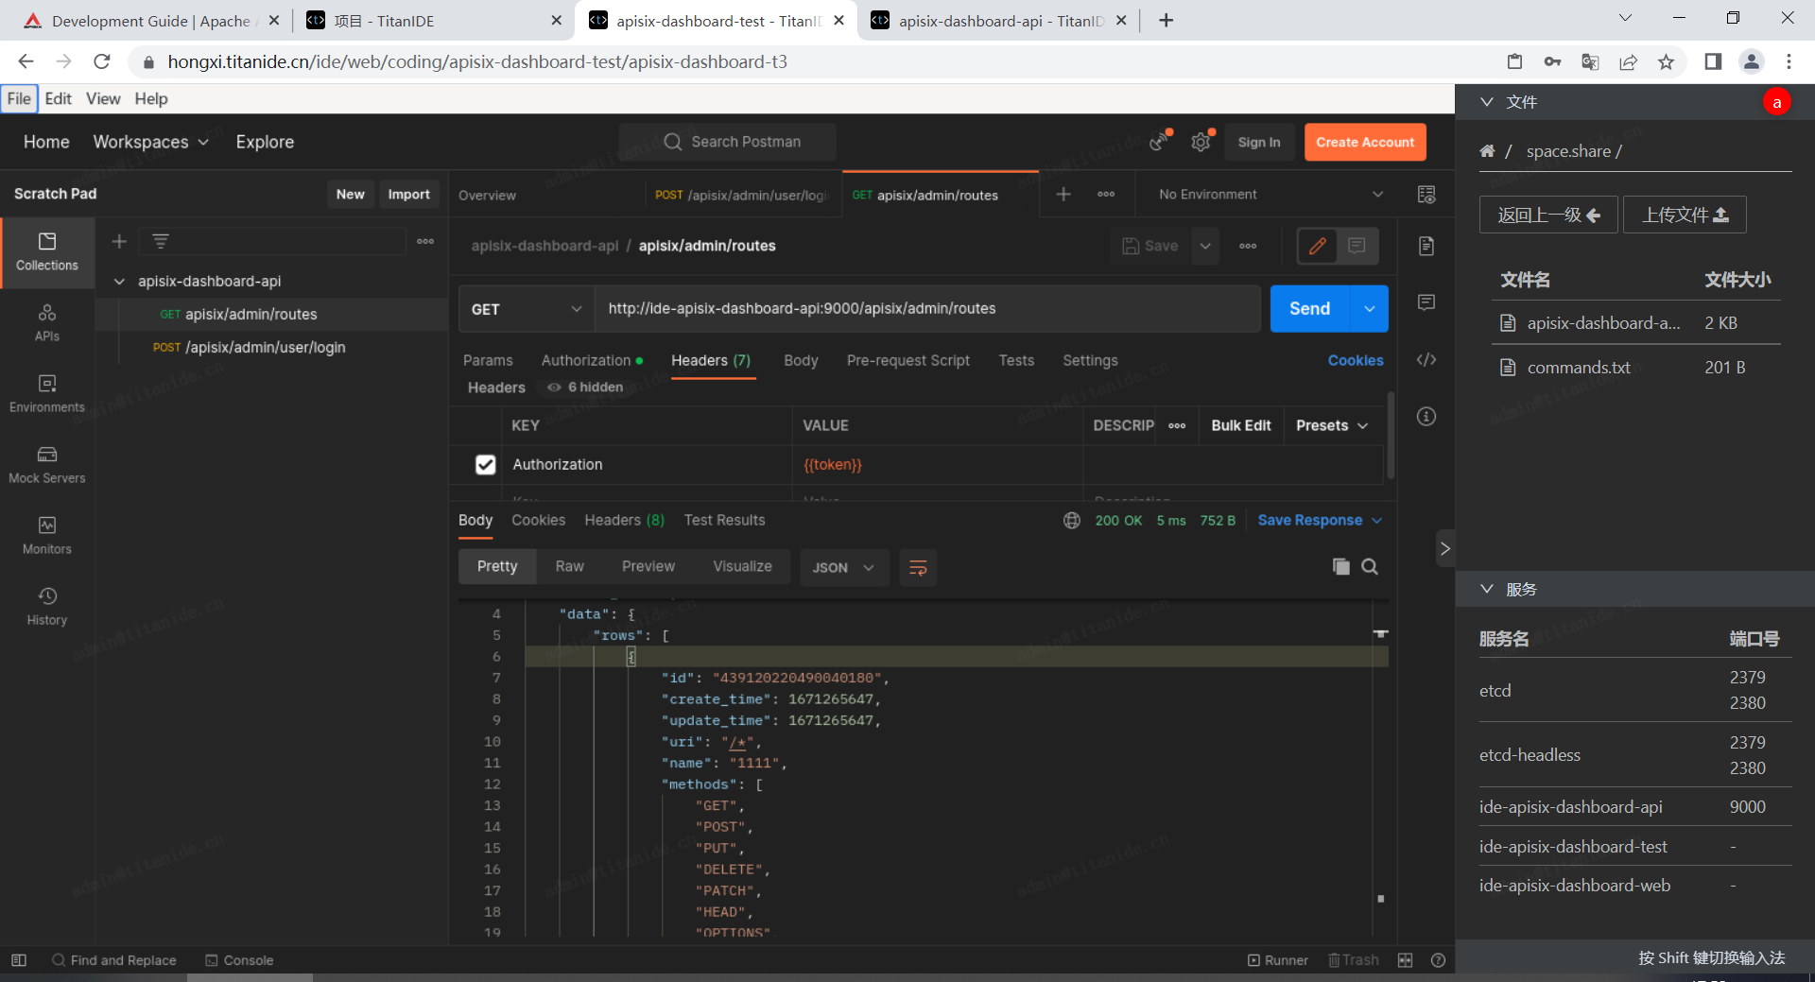The width and height of the screenshot is (1815, 982).
Task: Collapse the apisix-dashboard-api collection
Action: [120, 282]
